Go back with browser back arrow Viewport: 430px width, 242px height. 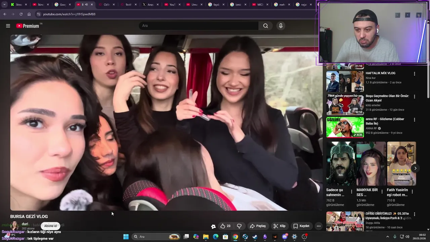click(x=5, y=14)
